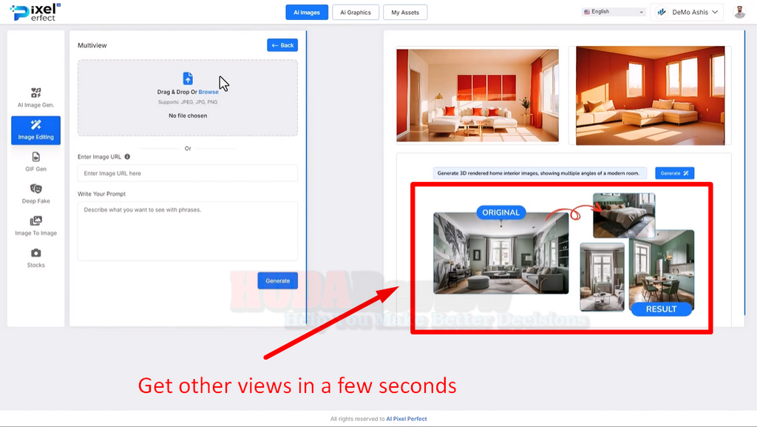Click 'Supports: JPEG, JPG, PNG' text

click(x=188, y=102)
